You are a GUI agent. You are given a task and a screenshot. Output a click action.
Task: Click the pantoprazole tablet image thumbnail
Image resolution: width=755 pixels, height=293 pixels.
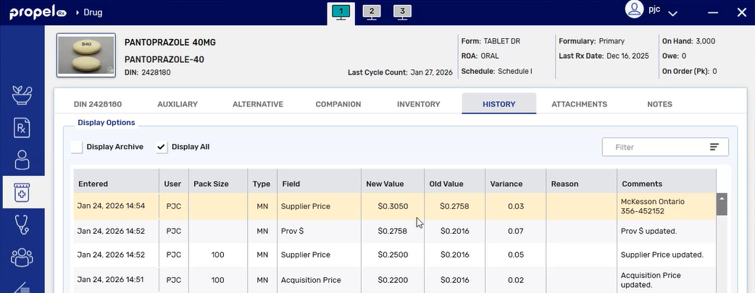click(85, 55)
